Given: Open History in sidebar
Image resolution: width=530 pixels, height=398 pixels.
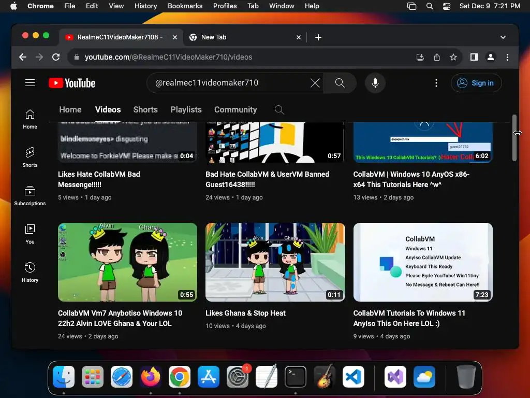Looking at the screenshot, I should pyautogui.click(x=30, y=273).
